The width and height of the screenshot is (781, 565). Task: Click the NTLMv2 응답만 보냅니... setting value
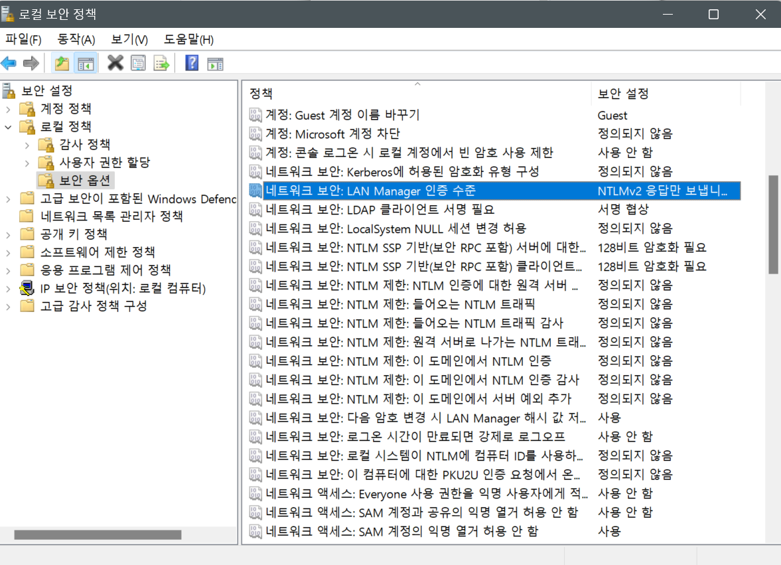tap(662, 191)
